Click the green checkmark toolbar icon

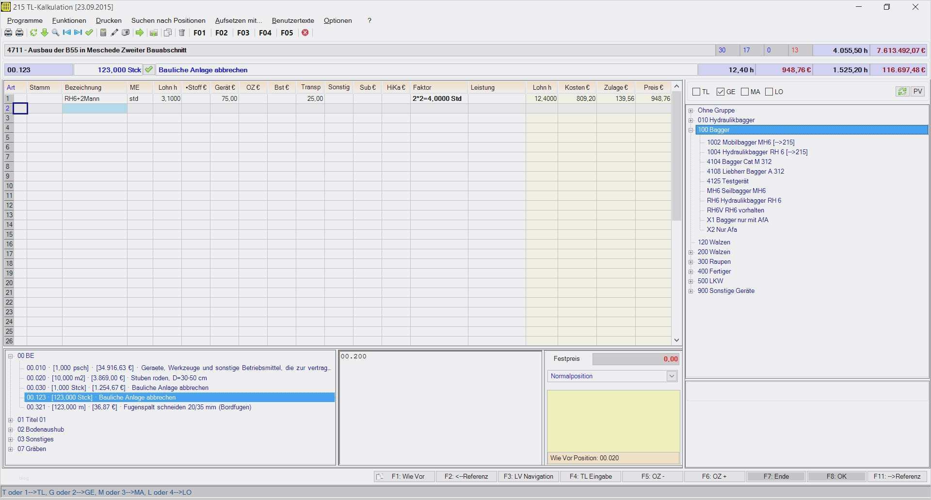[89, 32]
